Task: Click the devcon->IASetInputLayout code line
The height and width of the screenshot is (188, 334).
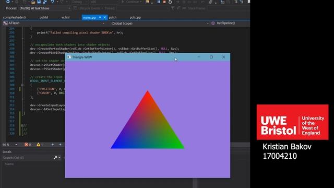Action: pos(47,109)
